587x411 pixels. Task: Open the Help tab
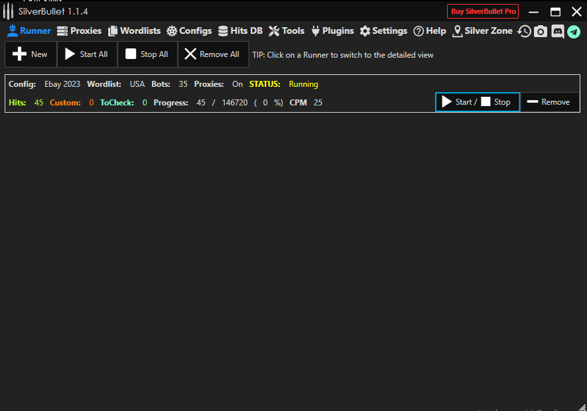[x=429, y=30]
